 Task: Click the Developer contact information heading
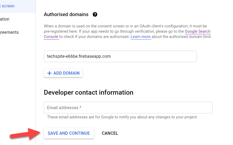[x=88, y=93]
